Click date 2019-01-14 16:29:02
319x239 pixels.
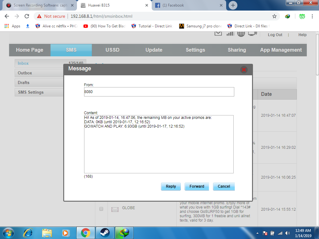click(x=278, y=148)
